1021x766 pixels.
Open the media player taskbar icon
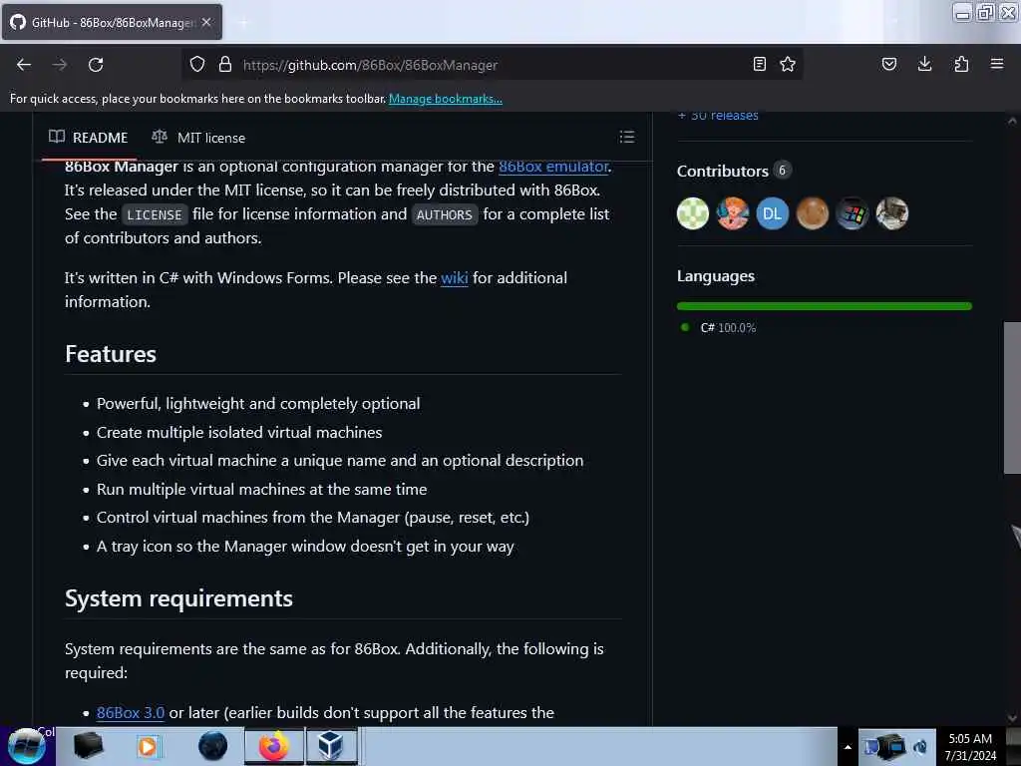[x=148, y=746]
